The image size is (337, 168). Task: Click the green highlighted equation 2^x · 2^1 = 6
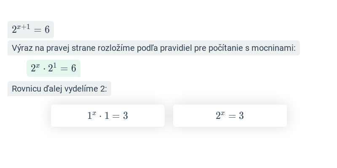pyautogui.click(x=53, y=68)
